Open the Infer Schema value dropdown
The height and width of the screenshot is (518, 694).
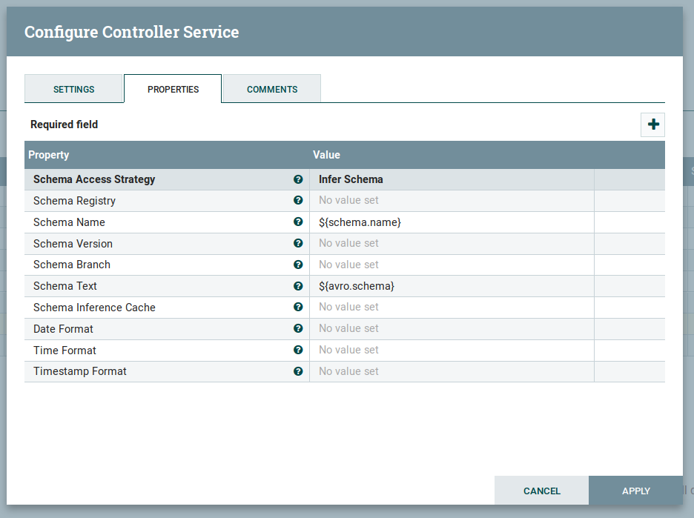pyautogui.click(x=451, y=179)
